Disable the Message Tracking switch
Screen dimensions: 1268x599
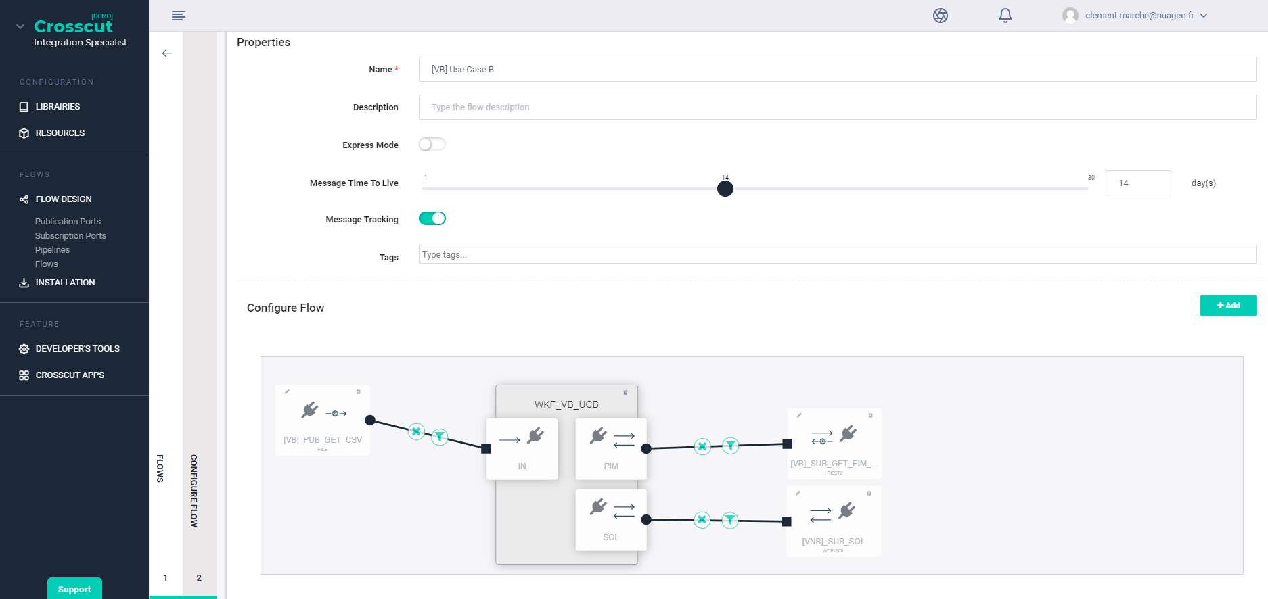[432, 218]
